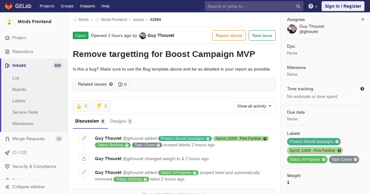This screenshot has width=370, height=194.
Task: Click Merge Requests in the sidebar
Action: (x=28, y=139)
